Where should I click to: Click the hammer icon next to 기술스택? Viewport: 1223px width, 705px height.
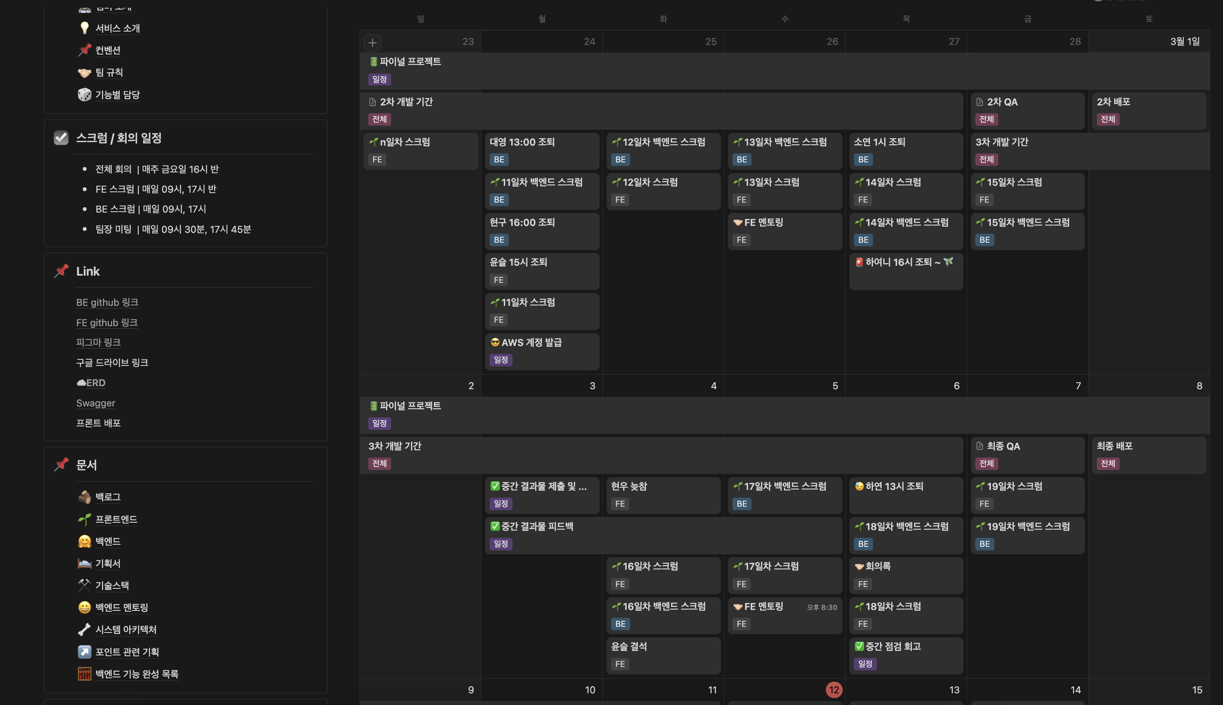click(84, 585)
